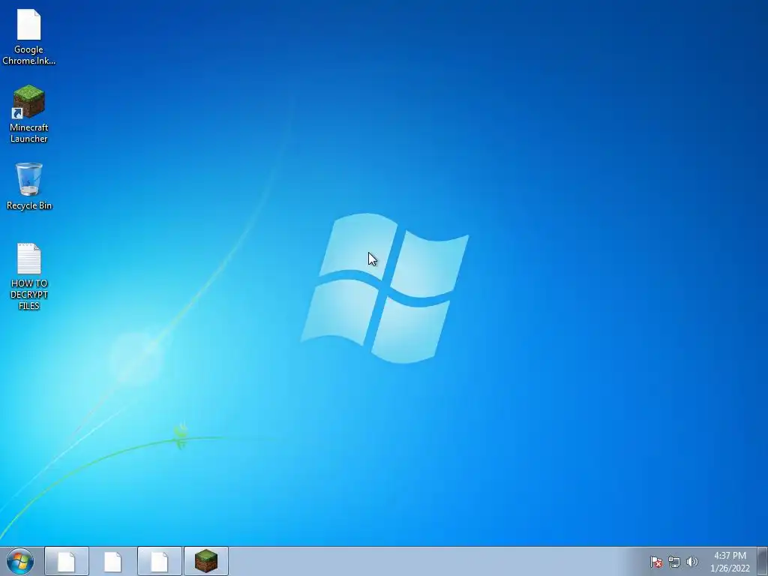768x576 pixels.
Task: Select the Google Chrome.lnk desktop file icon
Action: 29,37
